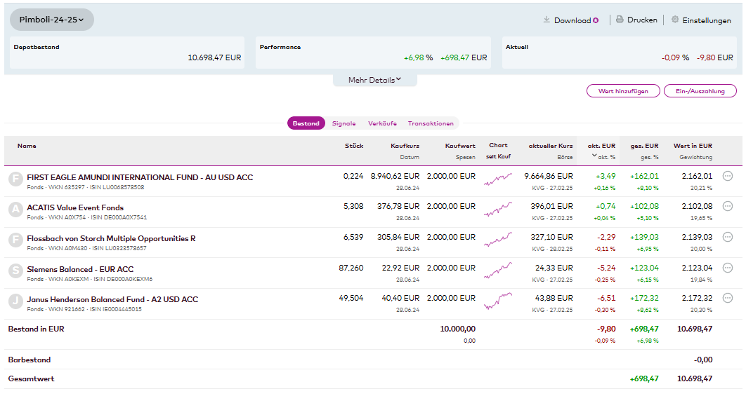
Task: Click the Wert hinzufügen button
Action: (x=623, y=91)
